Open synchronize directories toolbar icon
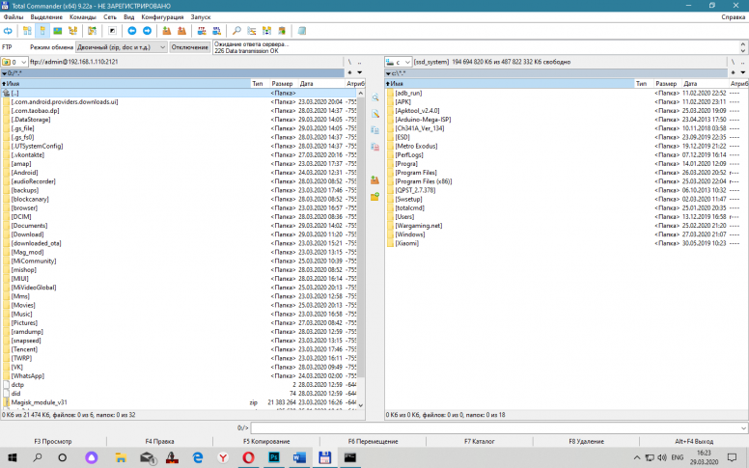 click(267, 31)
